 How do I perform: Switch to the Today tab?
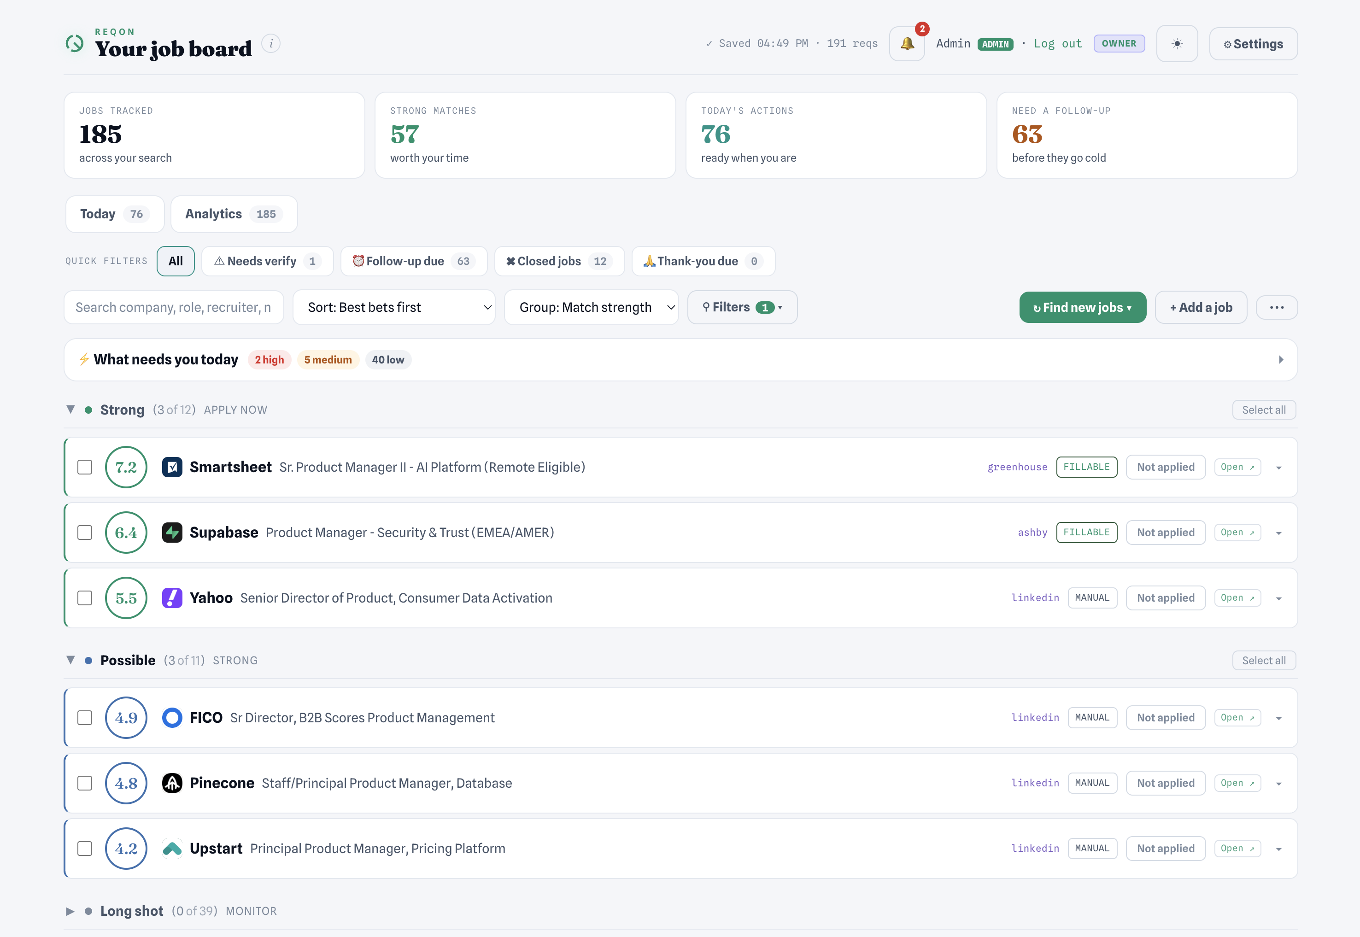tap(114, 214)
